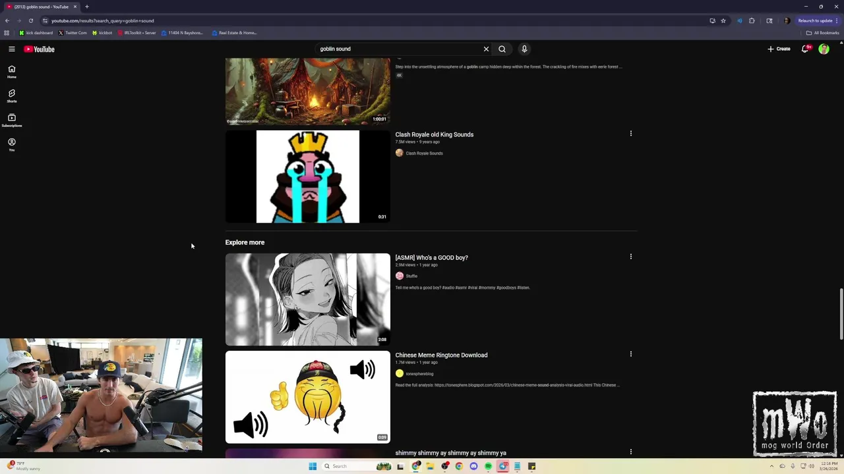Open the ASMR Who's a GOOD boy title
Viewport: 844px width, 474px height.
[x=431, y=257]
